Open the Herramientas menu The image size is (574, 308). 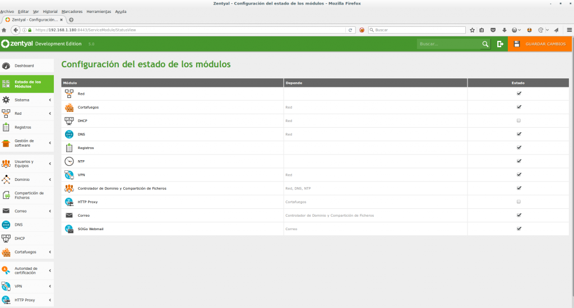coord(99,12)
